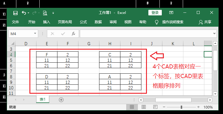Switch to the 开始 ribbon tab
The width and height of the screenshot is (223, 114).
[31, 22]
